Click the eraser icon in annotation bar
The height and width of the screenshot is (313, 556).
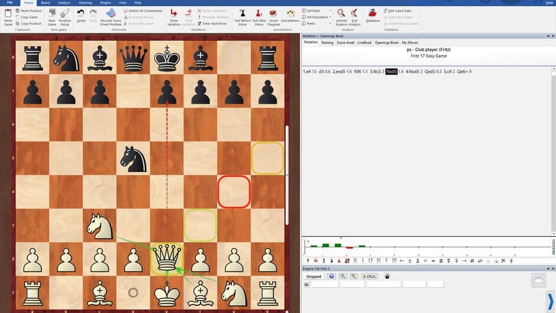(480, 261)
